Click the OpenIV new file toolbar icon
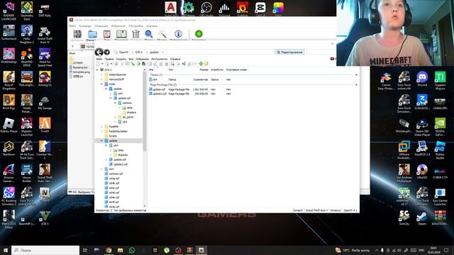Screen dimensions: 454x255 (98, 64)
